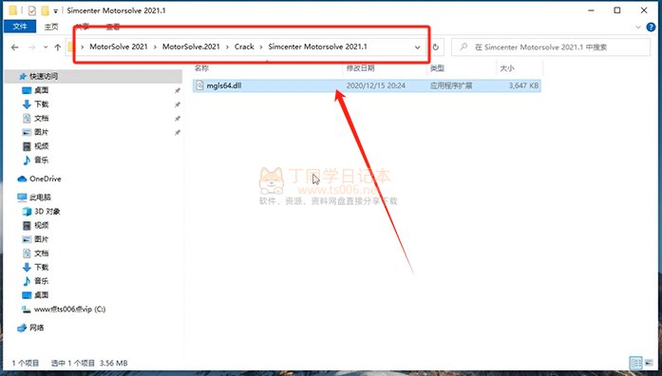
Task: Go up one folder level arrow
Action: (57, 47)
